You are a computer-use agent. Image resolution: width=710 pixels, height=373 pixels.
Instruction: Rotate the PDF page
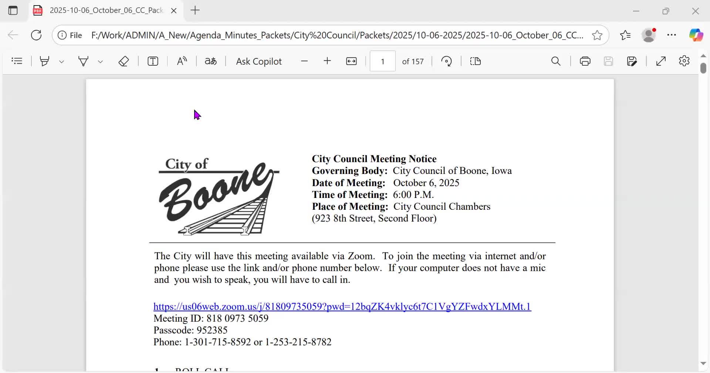tap(447, 61)
